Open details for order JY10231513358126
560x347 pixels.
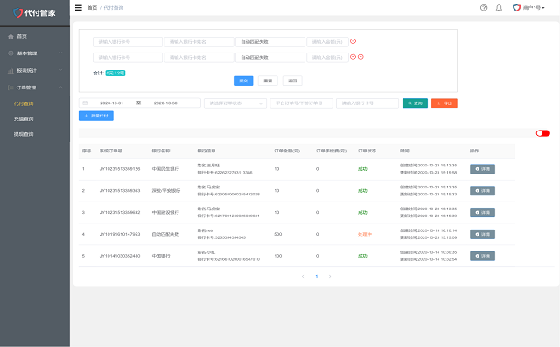(x=482, y=169)
